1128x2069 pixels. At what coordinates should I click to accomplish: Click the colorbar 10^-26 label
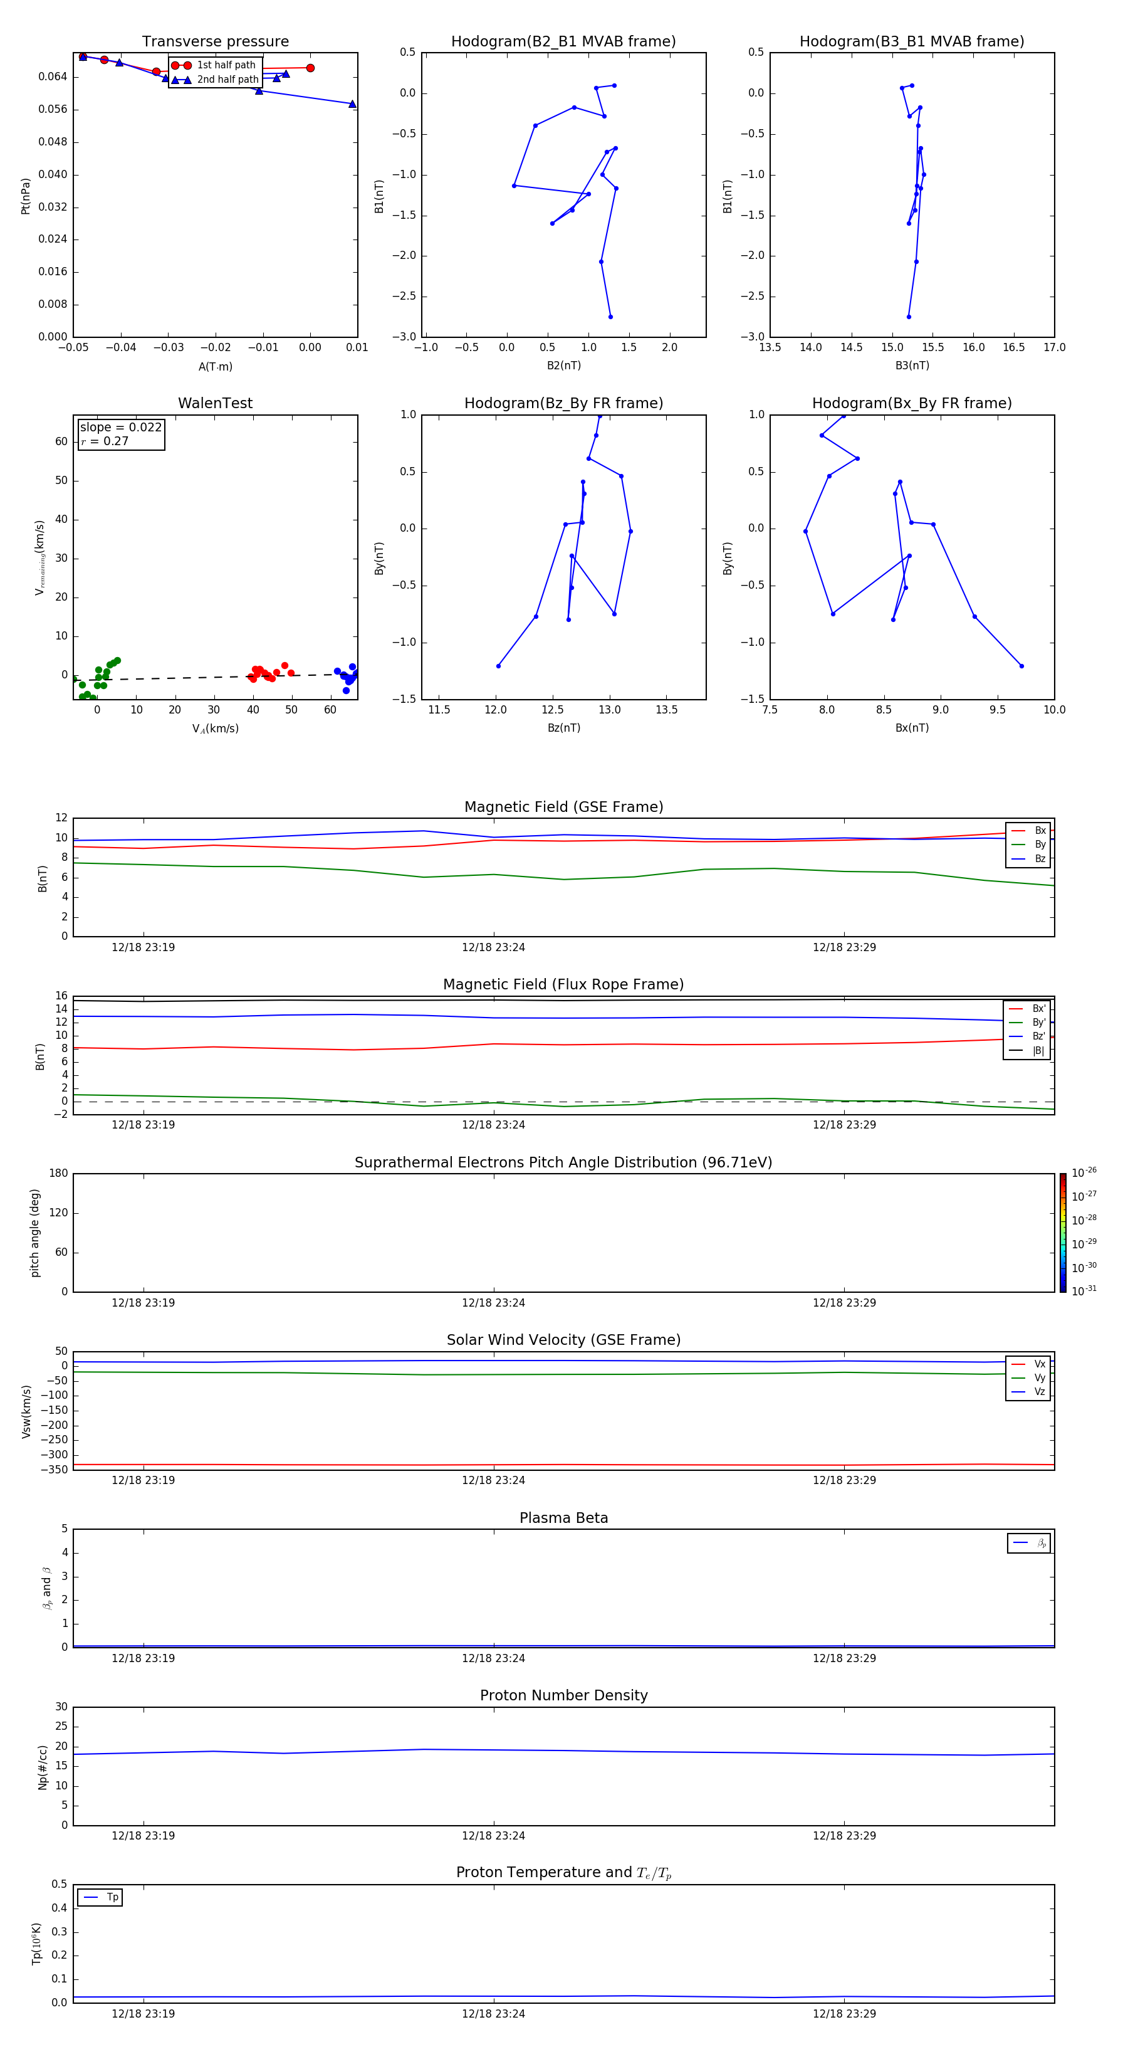point(1084,1172)
